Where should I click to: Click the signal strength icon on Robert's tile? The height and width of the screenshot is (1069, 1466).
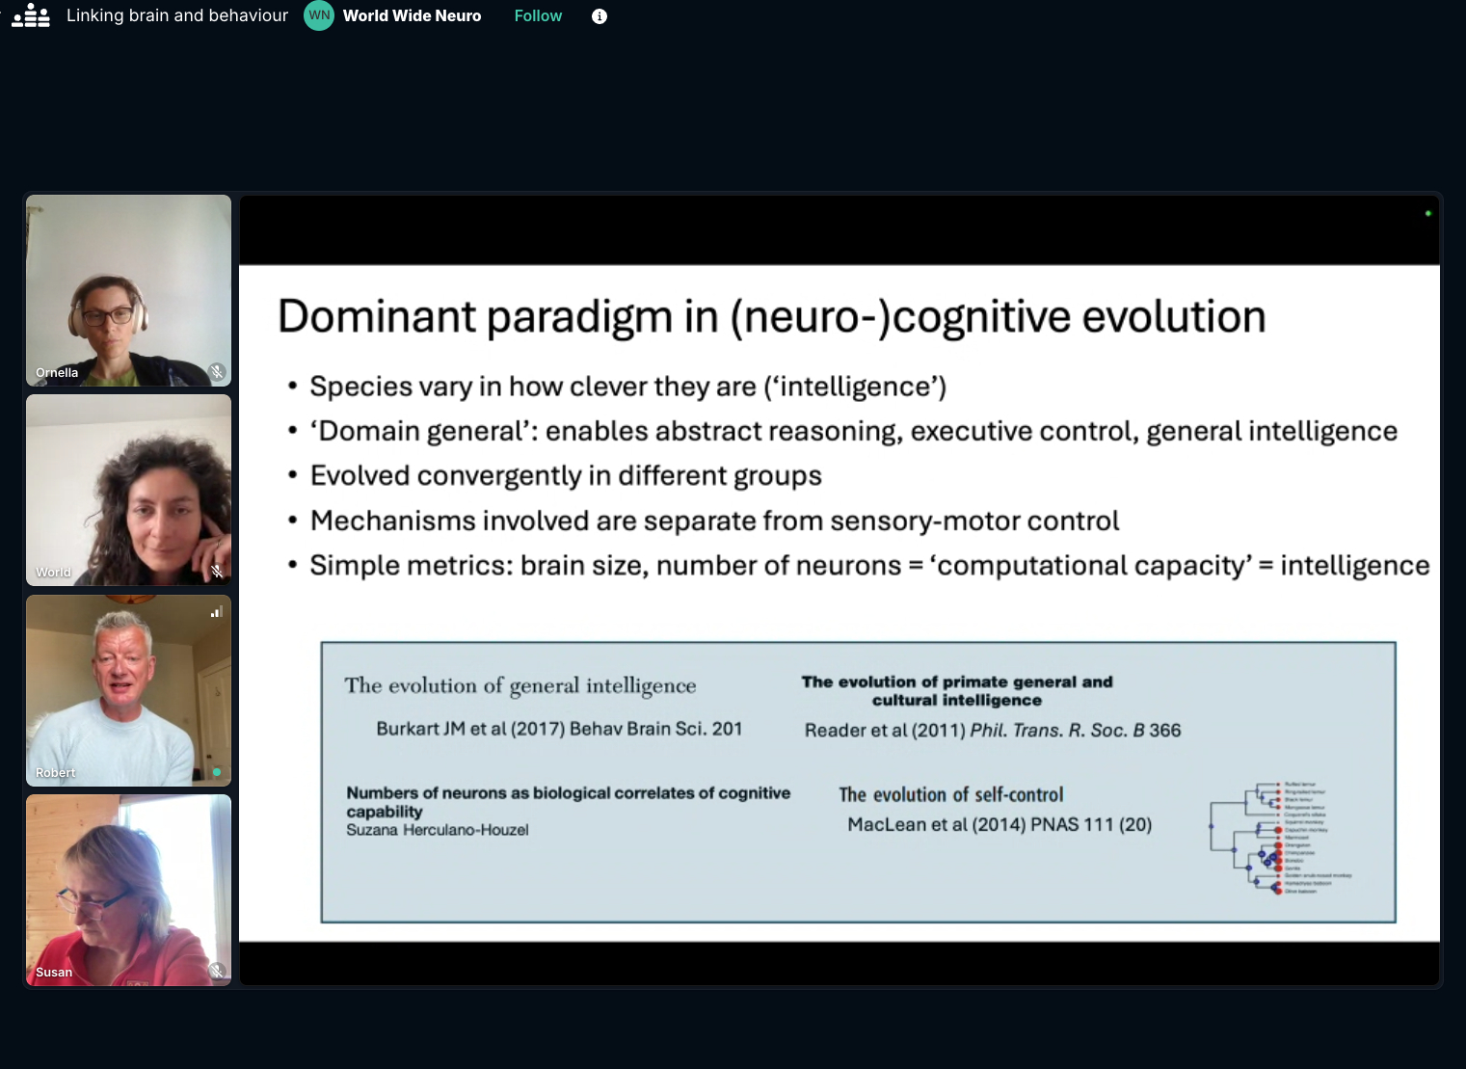217,611
